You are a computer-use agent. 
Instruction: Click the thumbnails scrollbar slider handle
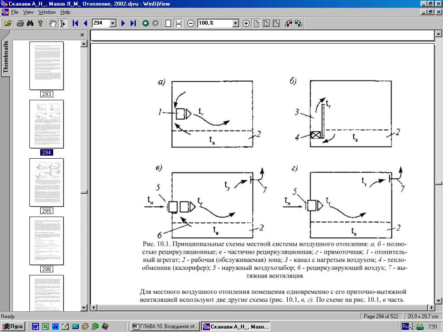(84, 192)
